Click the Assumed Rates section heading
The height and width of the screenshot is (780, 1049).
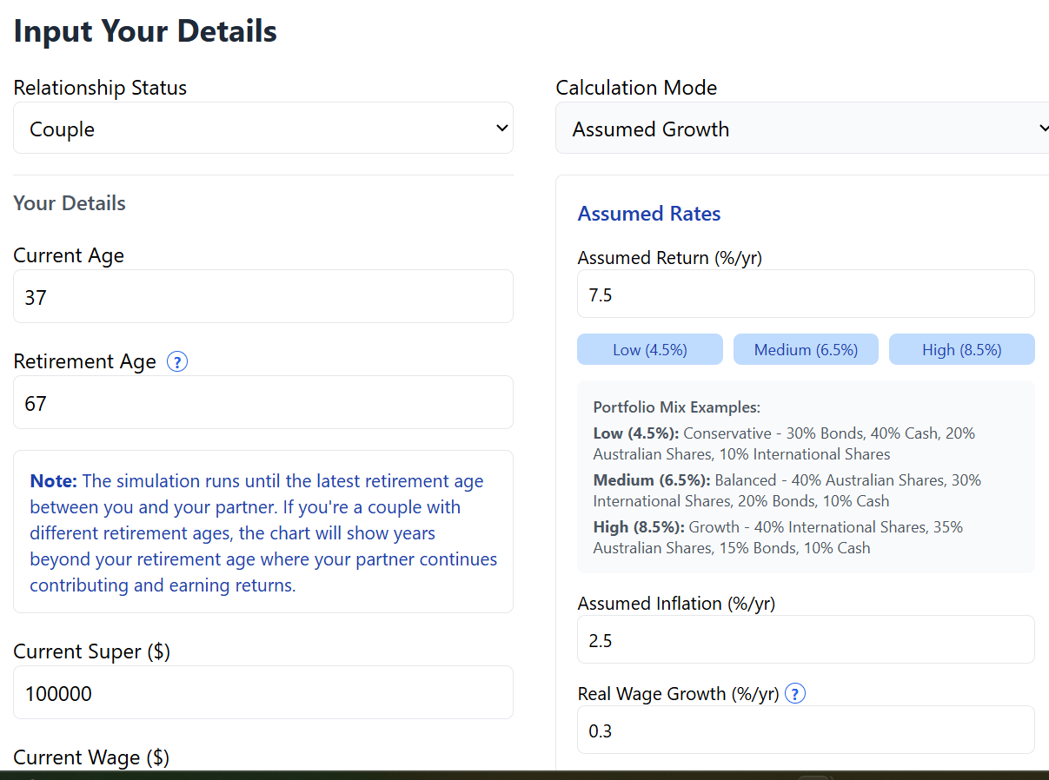pos(648,213)
